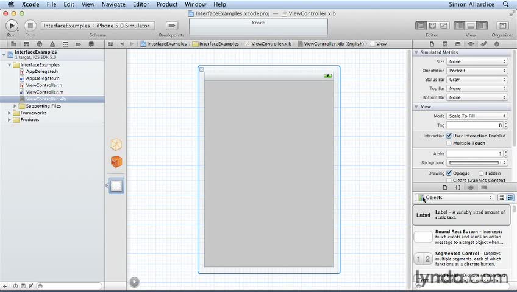Screen dimensions: 517x292
Task: Open the Objects library filter dropdown
Action: [x=454, y=197]
